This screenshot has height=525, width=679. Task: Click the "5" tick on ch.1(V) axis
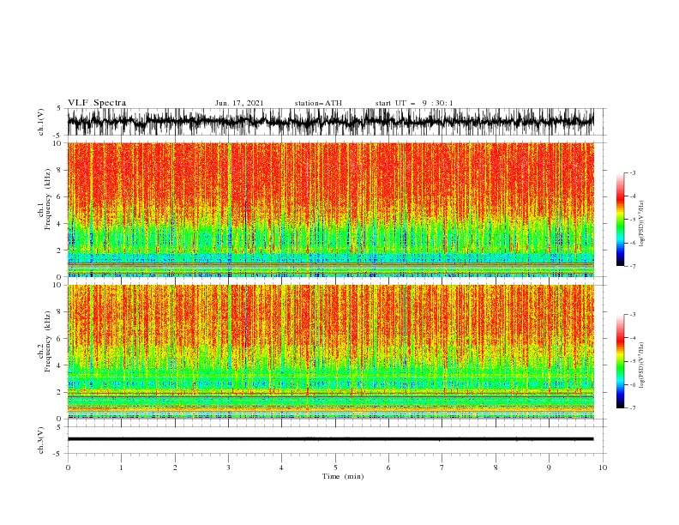(59, 109)
